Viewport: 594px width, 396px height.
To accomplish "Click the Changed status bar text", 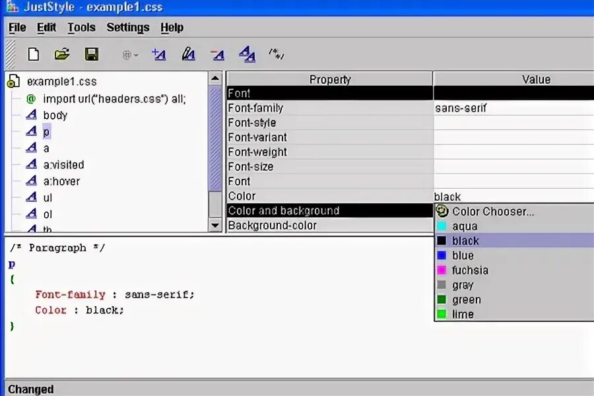I will coord(30,389).
